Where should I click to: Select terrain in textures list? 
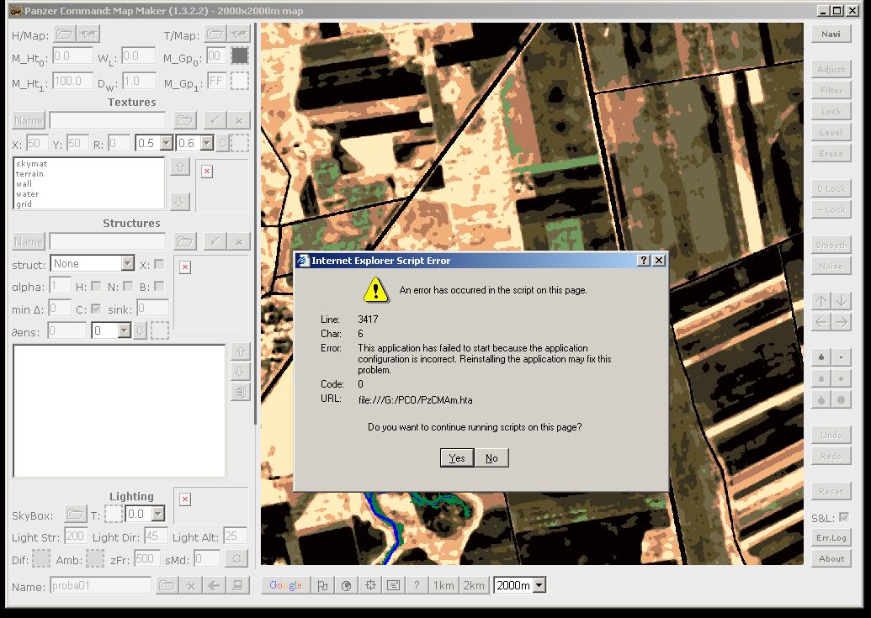coord(29,174)
